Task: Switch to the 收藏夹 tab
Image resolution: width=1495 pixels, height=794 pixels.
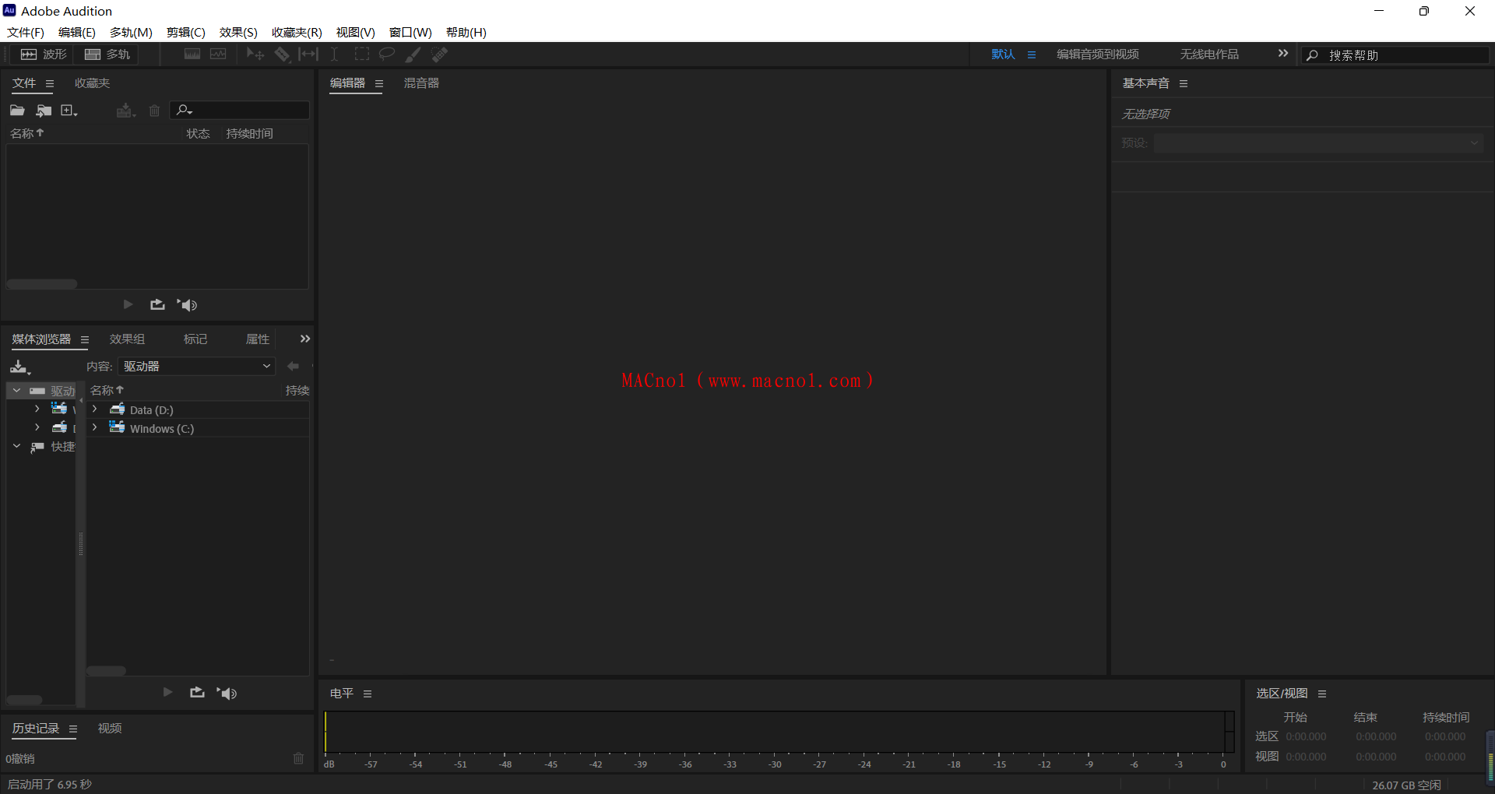Action: point(92,83)
